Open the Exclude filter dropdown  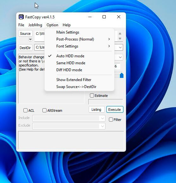(103, 126)
